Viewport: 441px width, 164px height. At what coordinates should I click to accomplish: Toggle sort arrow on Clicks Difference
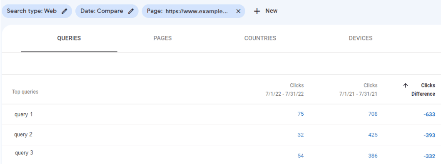(405, 85)
